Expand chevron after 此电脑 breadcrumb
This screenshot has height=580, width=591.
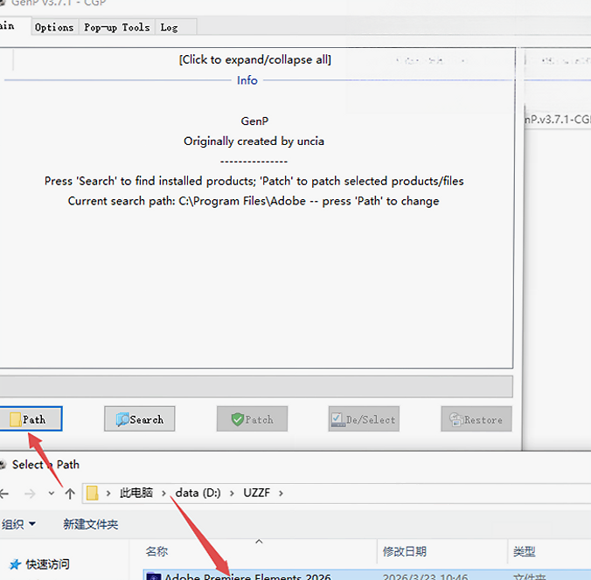coord(163,493)
